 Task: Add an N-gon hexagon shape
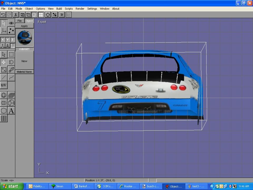pos(3,111)
